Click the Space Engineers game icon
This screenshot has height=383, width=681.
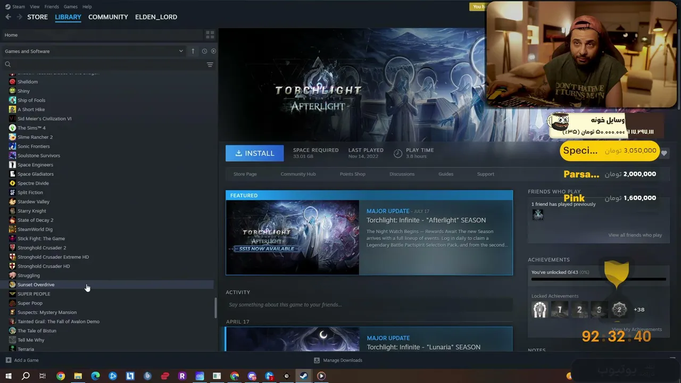13,165
